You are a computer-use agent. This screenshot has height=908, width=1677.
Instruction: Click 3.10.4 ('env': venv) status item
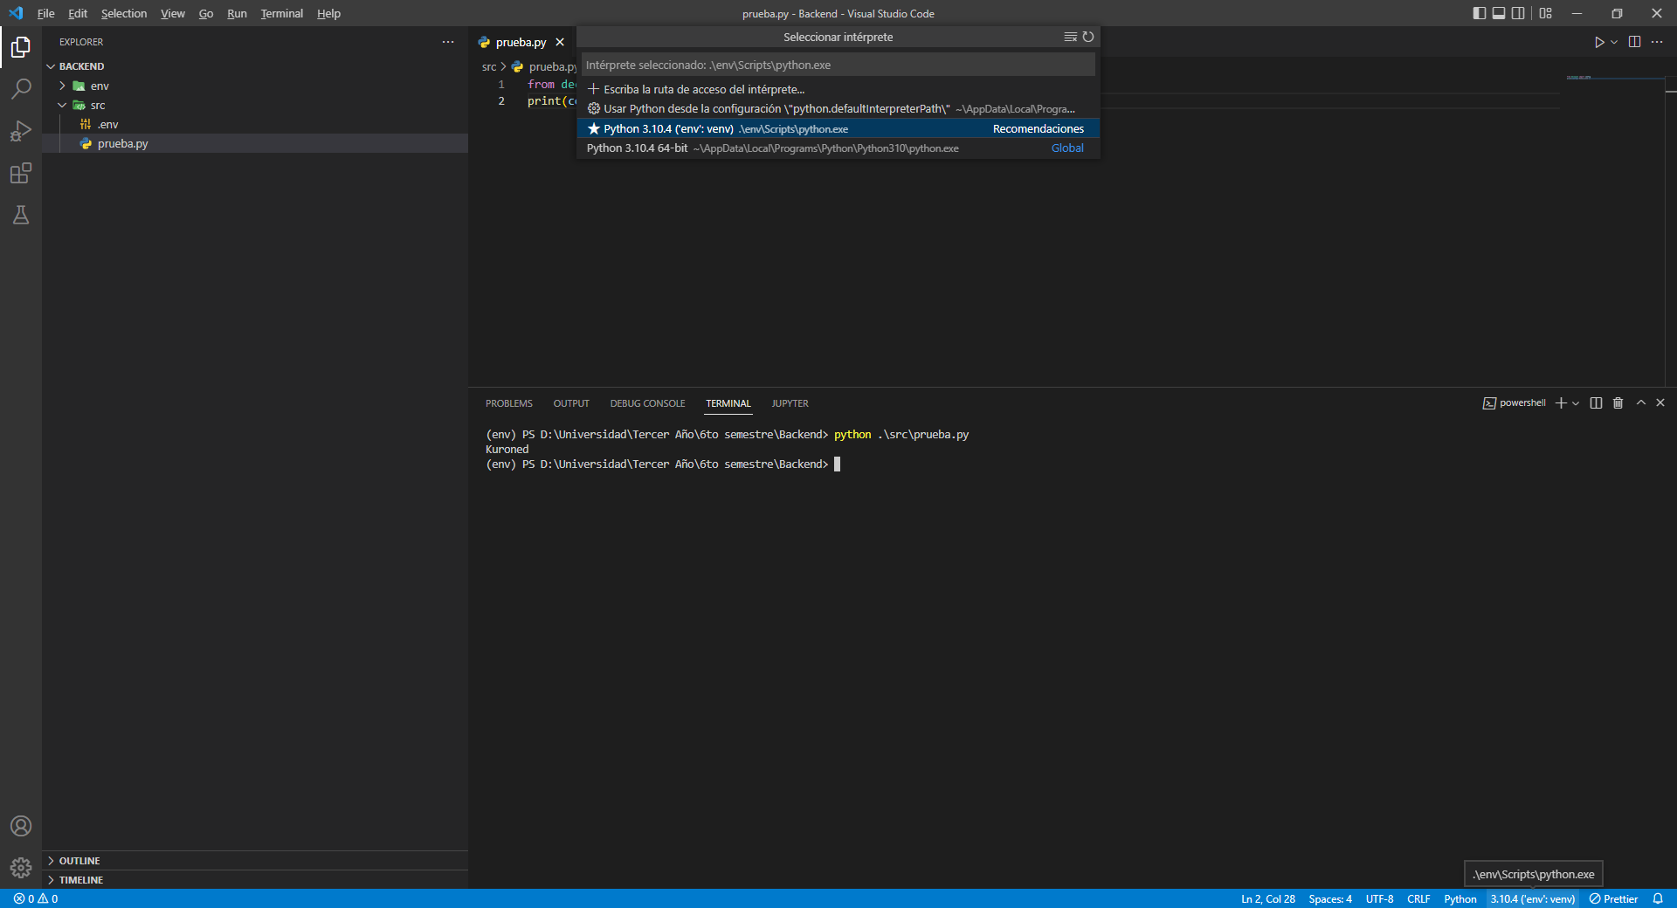pyautogui.click(x=1532, y=898)
